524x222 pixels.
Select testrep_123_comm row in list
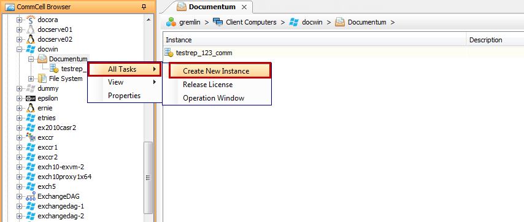(x=344, y=53)
